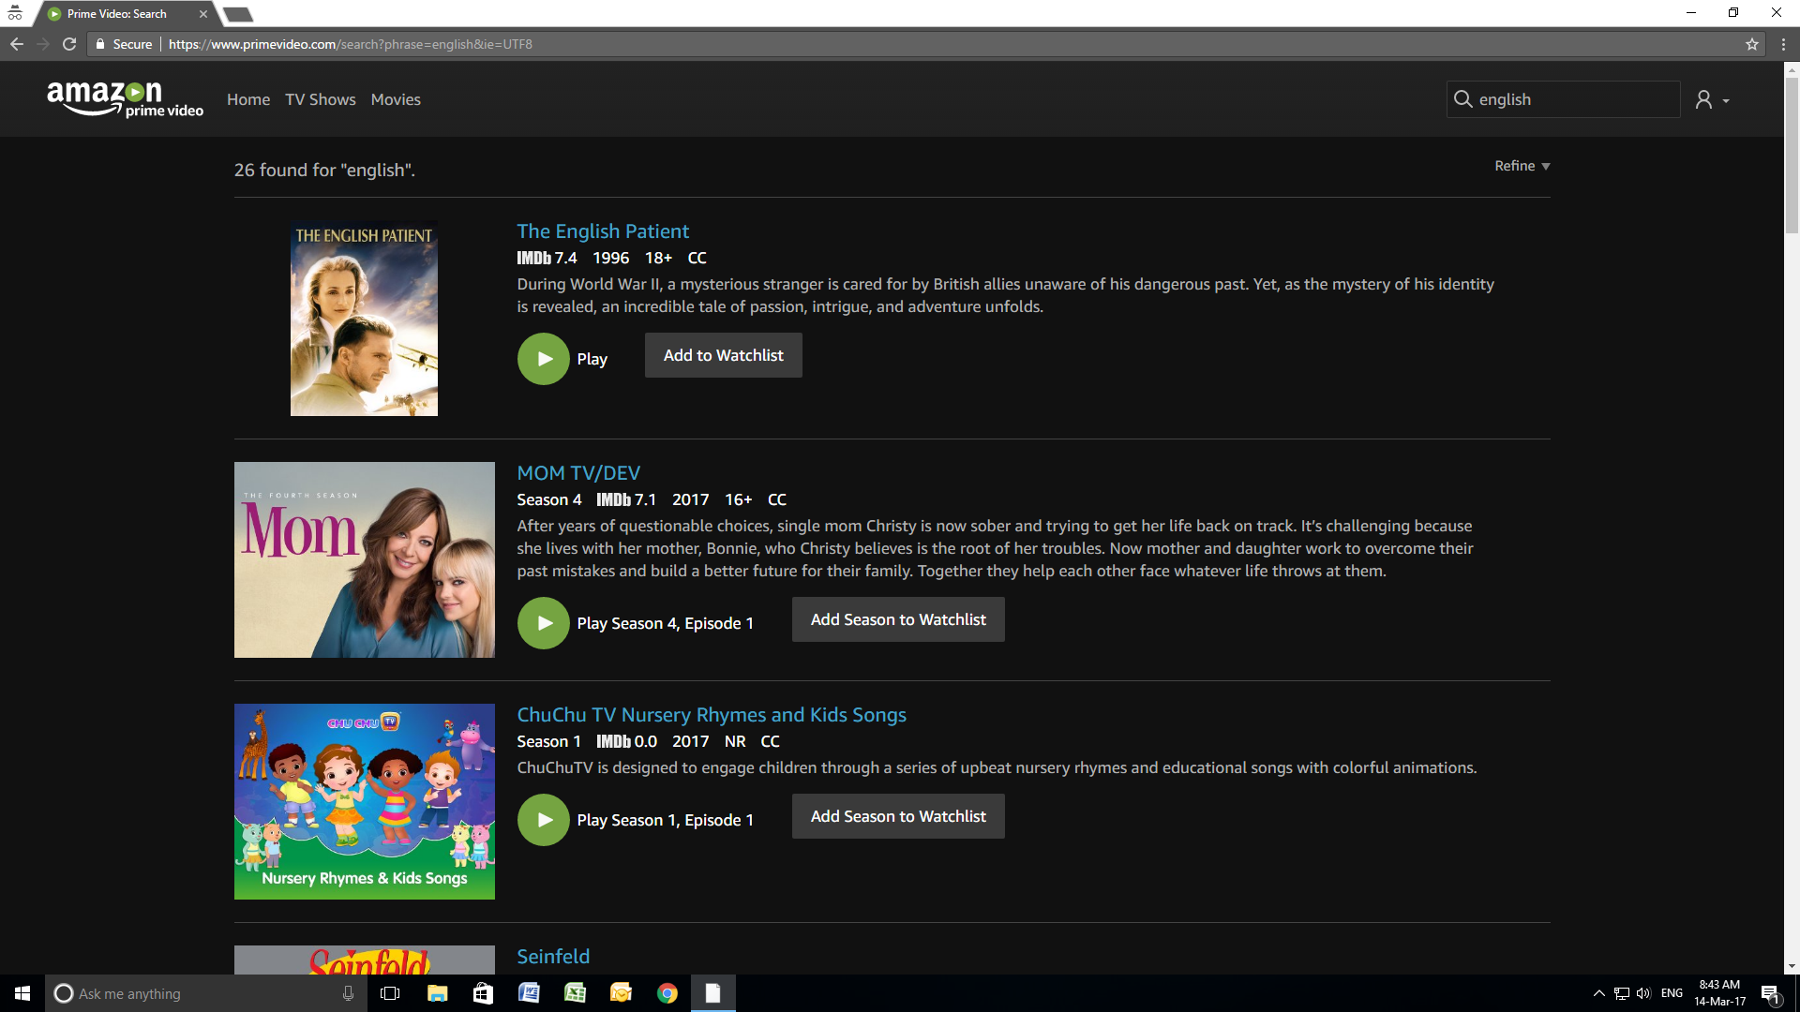Image resolution: width=1800 pixels, height=1012 pixels.
Task: Play The English Patient green button
Action: click(x=544, y=359)
